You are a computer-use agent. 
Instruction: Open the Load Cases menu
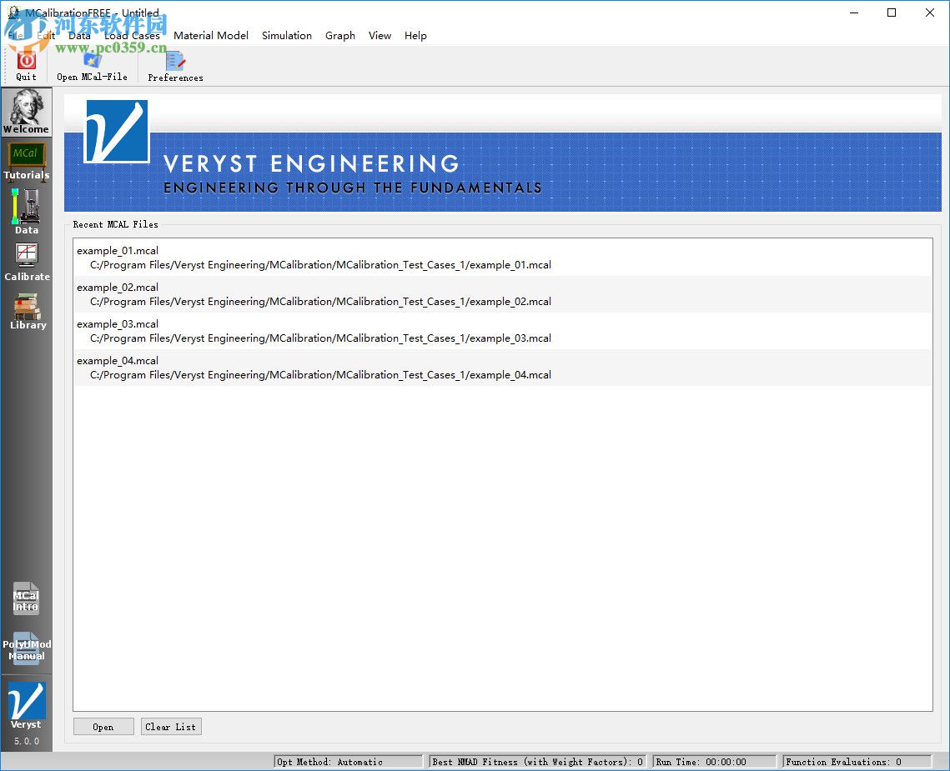(133, 35)
